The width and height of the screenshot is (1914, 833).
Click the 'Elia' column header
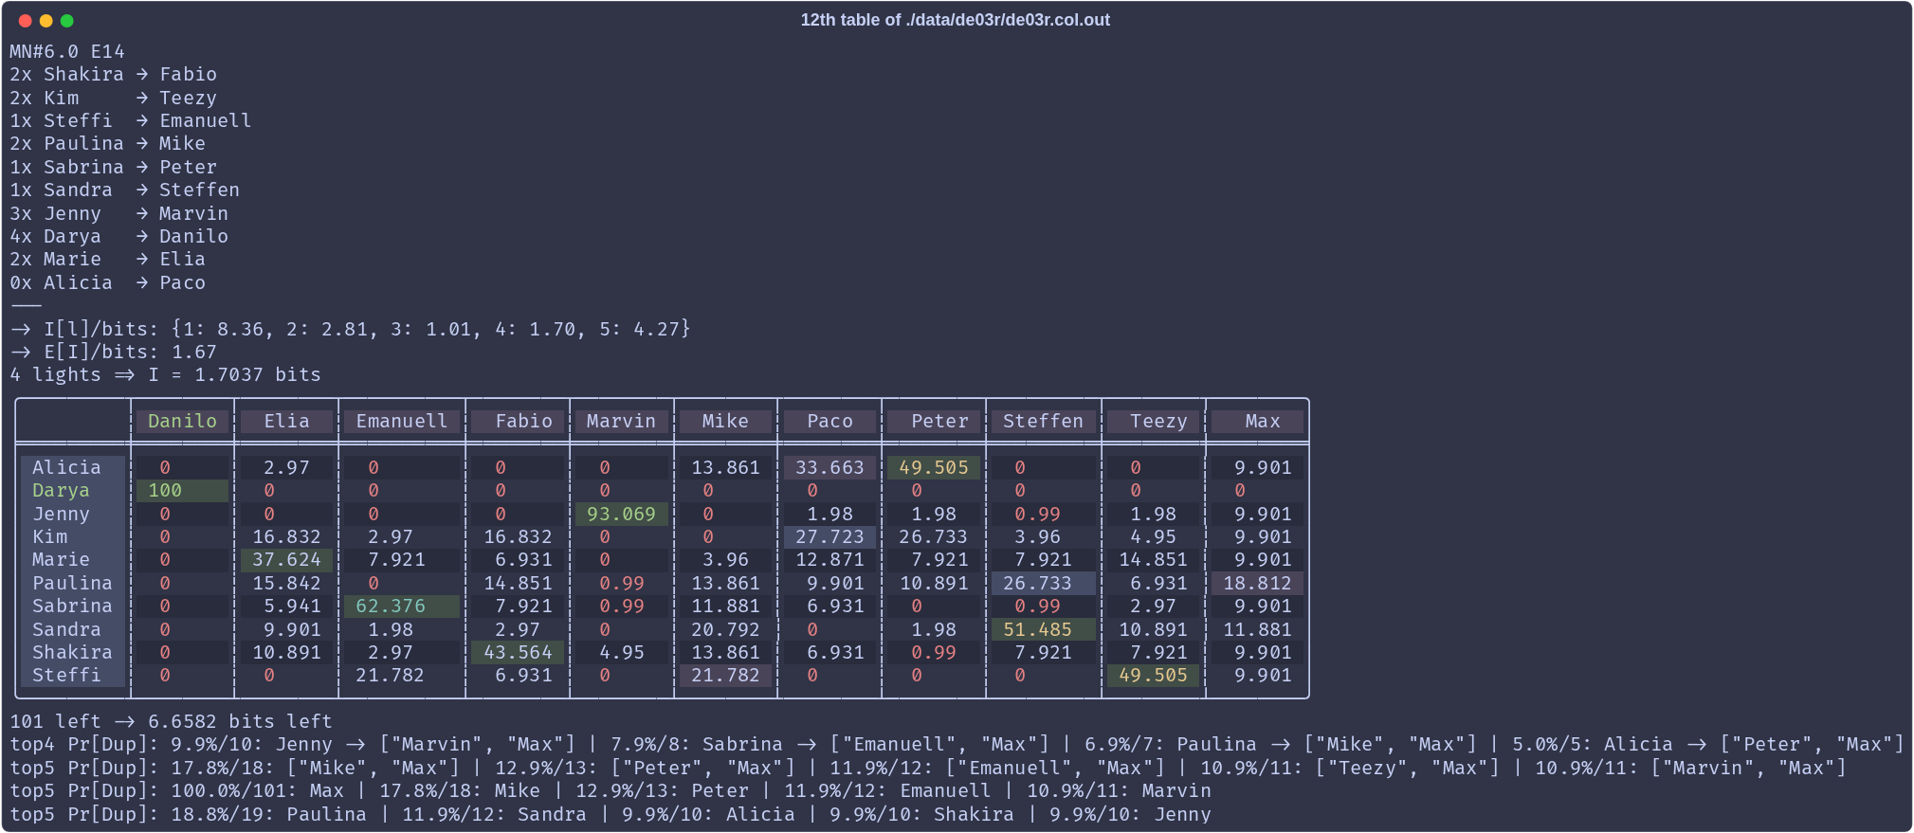pos(286,422)
